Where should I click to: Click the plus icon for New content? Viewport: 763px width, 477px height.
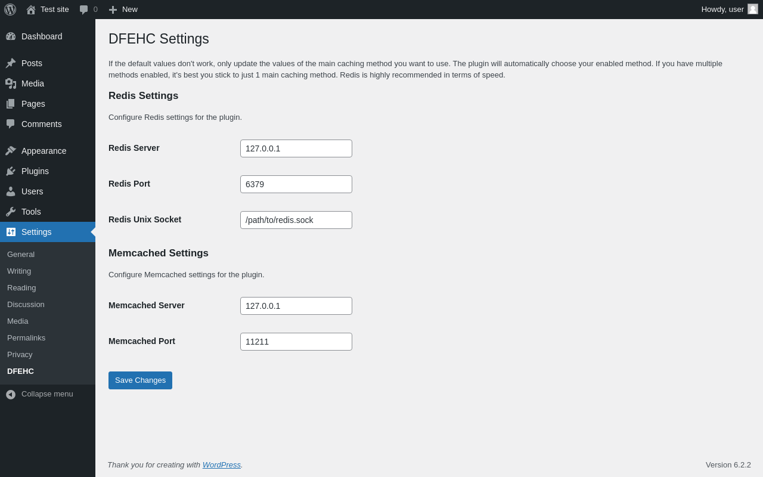[x=113, y=10]
